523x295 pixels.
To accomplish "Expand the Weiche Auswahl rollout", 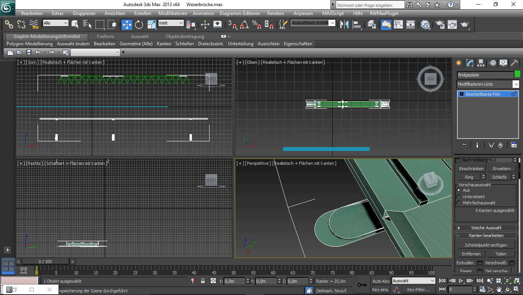I will tap(486, 228).
